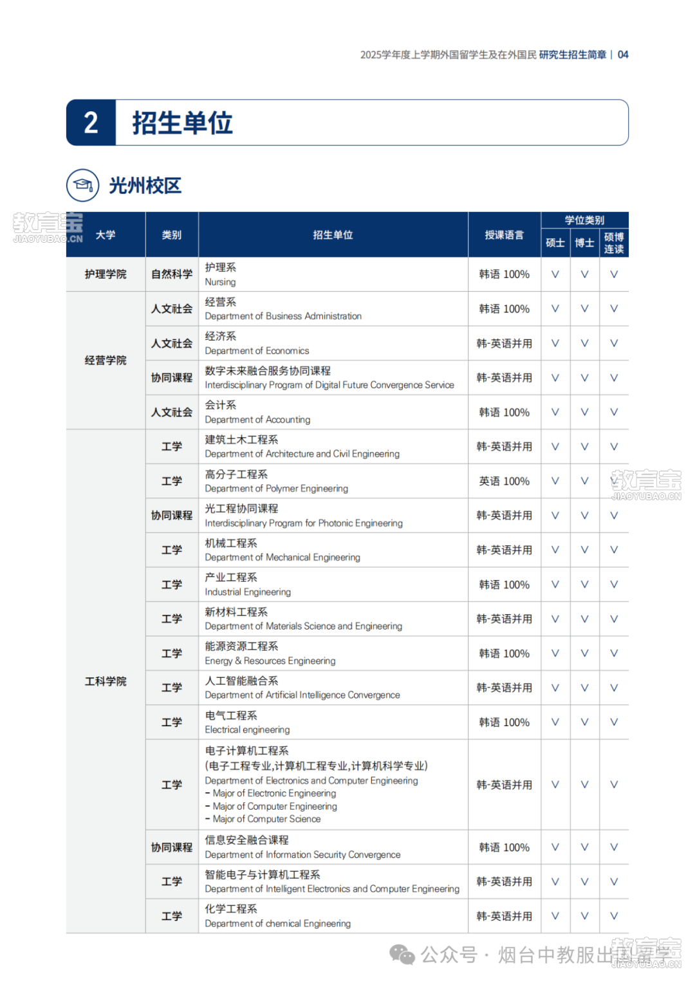Viewport: 695px width, 983px height.
Task: Select 协同课程 category in 信息安全融合课程 row
Action: pos(172,848)
